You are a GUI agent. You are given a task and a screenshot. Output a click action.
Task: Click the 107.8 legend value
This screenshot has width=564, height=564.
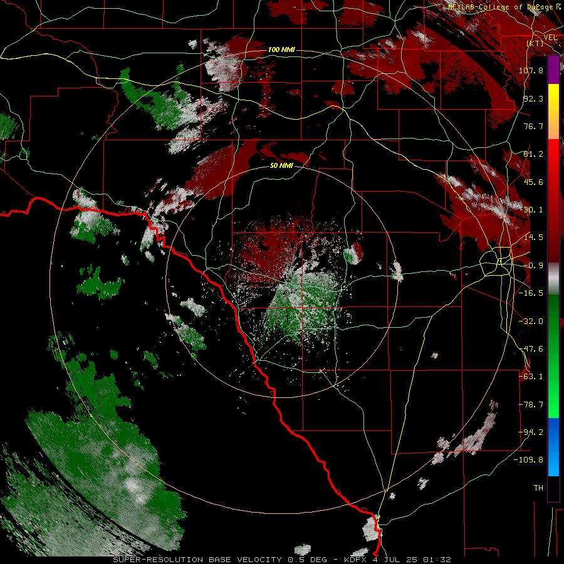(531, 70)
